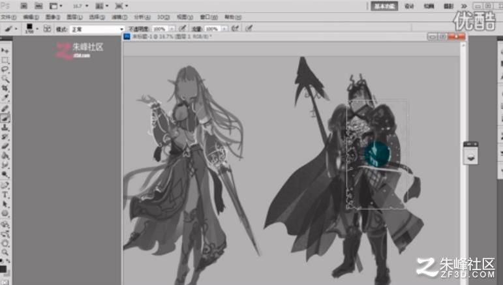Viewport: 503px width, 285px height.
Task: Switch to 设计 (Design) workspace
Action: 409,6
